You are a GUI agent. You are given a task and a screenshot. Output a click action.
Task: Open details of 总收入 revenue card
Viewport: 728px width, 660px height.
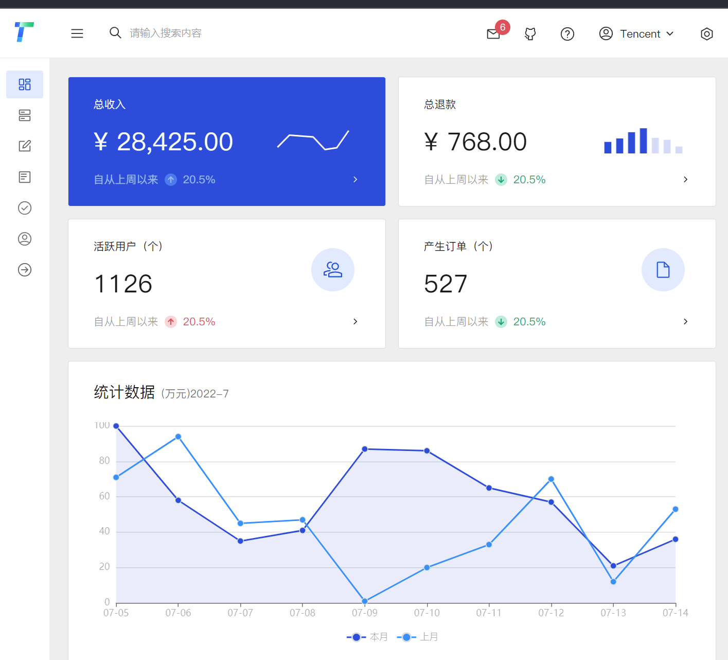point(355,179)
